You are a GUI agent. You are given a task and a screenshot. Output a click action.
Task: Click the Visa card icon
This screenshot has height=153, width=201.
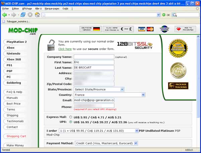(142, 29)
